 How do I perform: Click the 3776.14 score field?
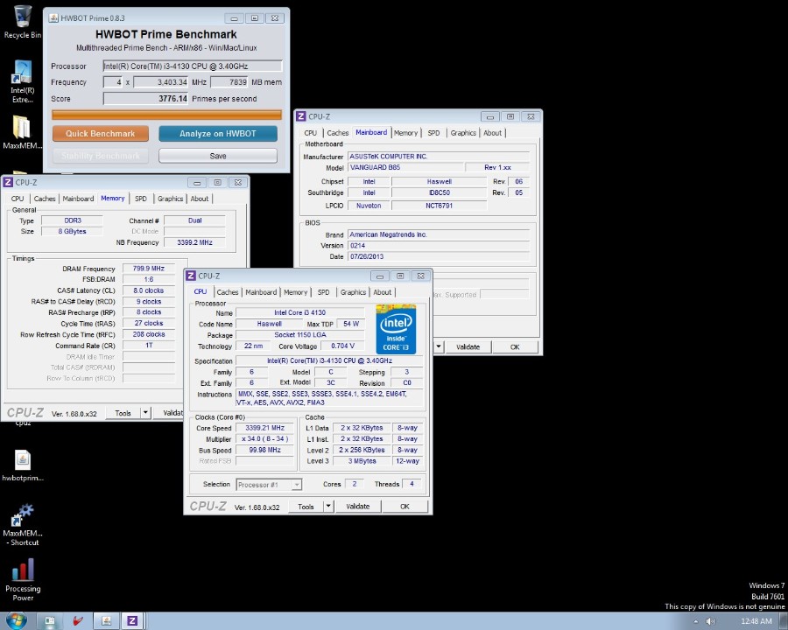[145, 99]
